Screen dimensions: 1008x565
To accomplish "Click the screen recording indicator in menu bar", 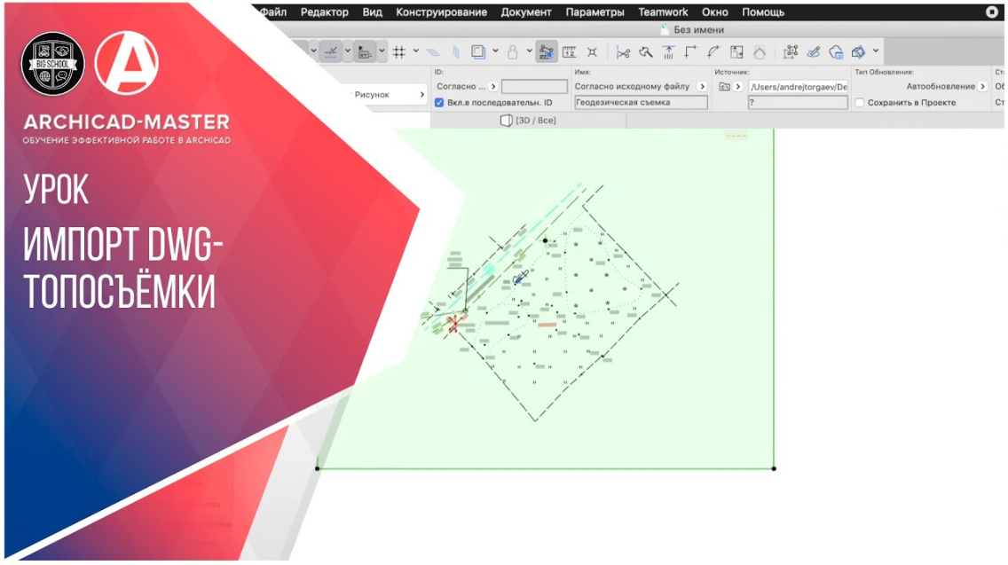I will (x=991, y=12).
